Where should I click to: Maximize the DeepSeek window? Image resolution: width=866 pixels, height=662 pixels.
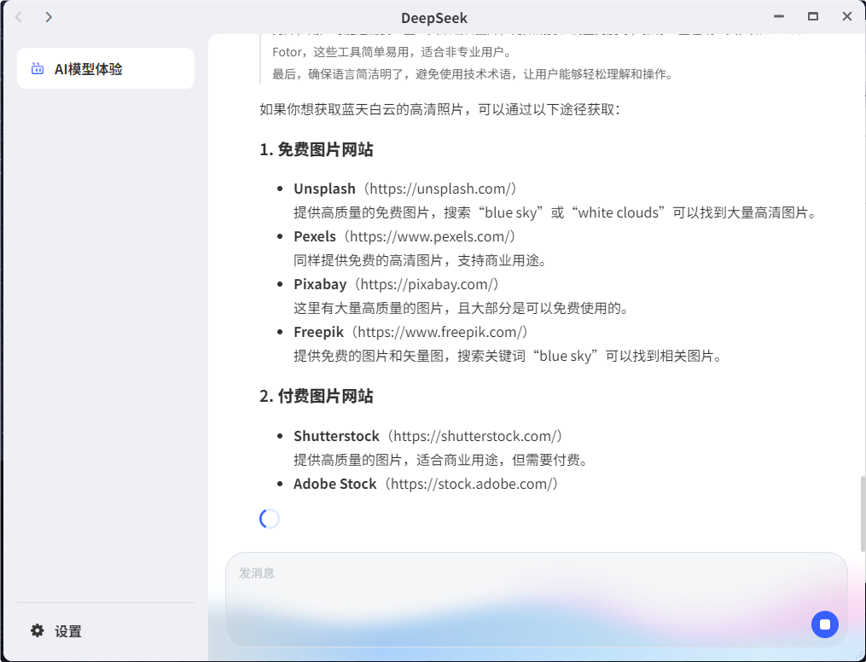click(813, 16)
